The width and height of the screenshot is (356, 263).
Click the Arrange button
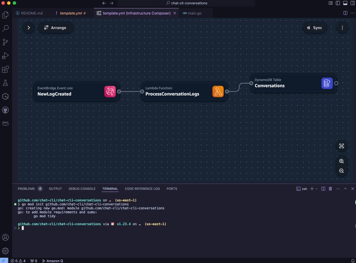click(x=55, y=28)
